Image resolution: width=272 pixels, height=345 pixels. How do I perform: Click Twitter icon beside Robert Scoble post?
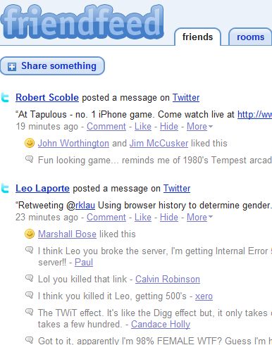pos(5,98)
